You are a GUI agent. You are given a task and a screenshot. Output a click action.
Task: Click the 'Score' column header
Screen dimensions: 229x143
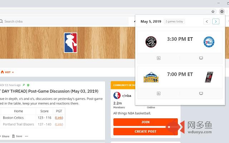tap(44, 111)
